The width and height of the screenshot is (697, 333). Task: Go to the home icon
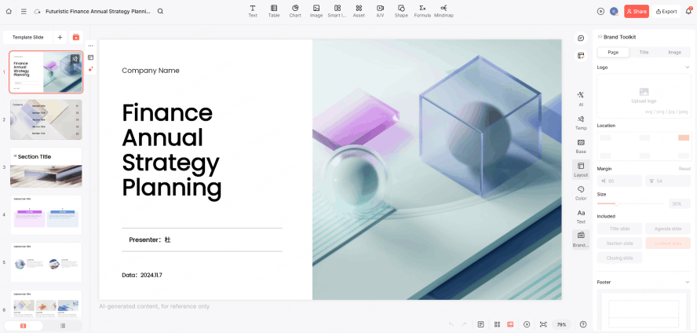pos(9,12)
